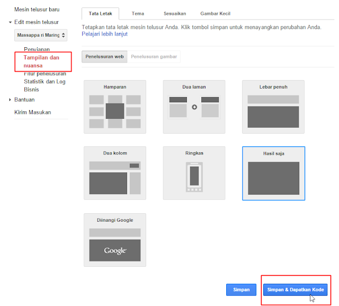Viewport: 339px width, 306px height.
Task: Open Tampilan dan nuansa in sidebar
Action: (41, 62)
